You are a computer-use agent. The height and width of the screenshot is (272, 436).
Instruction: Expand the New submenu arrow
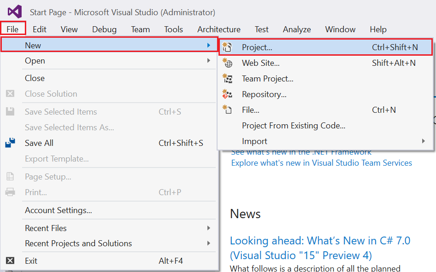208,45
